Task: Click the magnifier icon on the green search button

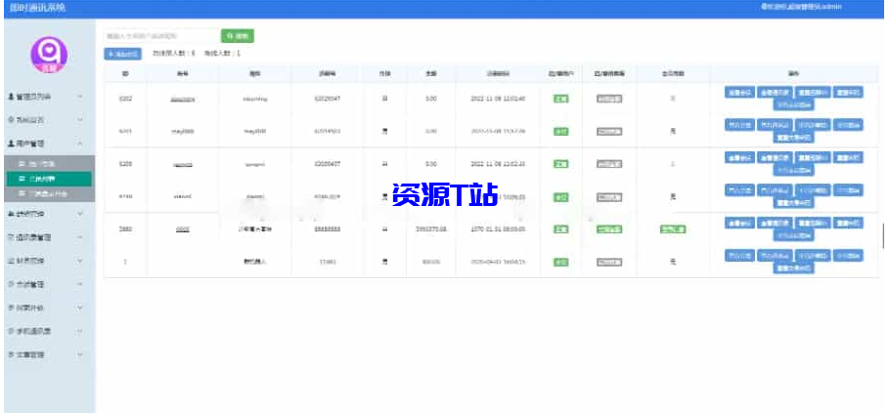Action: tap(230, 36)
